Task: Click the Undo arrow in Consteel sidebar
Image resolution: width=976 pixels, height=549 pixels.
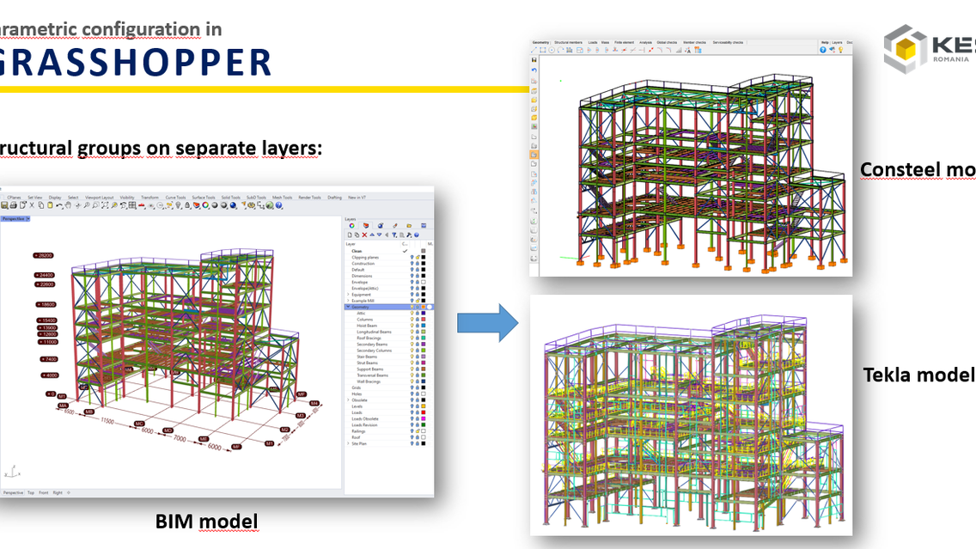Action: click(x=534, y=70)
